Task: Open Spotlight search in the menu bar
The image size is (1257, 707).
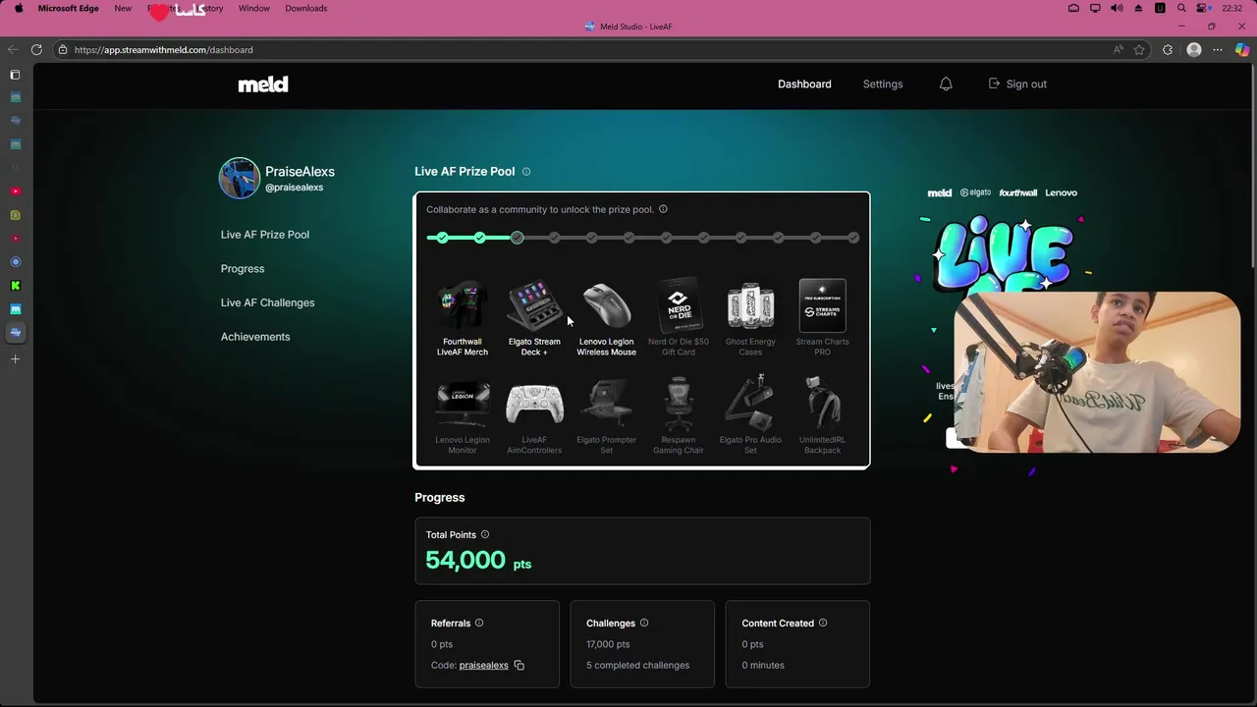Action: (x=1181, y=8)
